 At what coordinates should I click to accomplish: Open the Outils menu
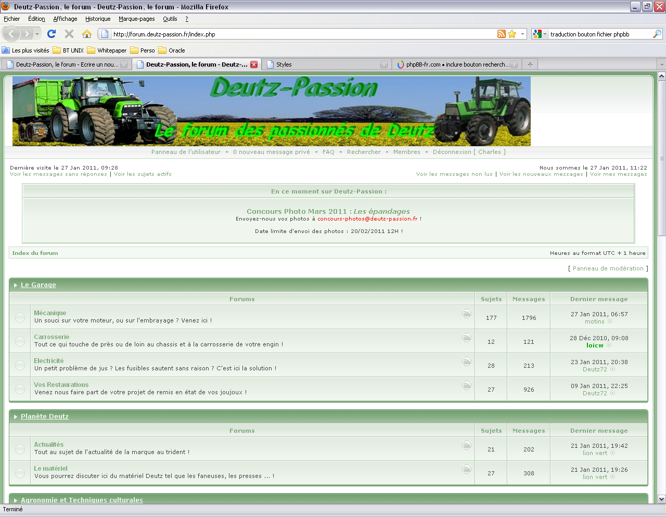(170, 19)
